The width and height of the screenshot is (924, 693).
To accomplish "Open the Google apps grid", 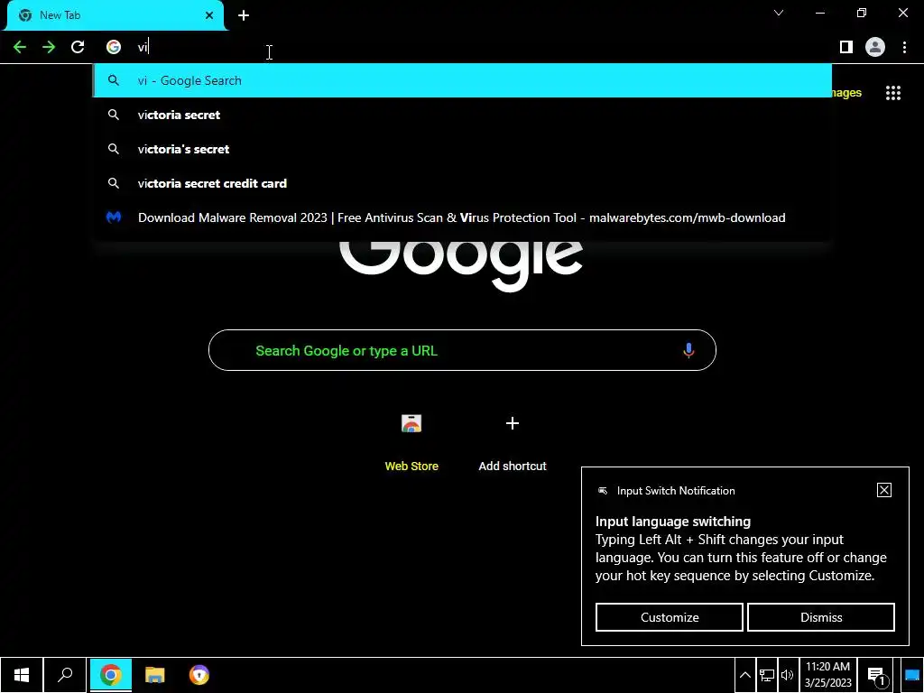I will click(x=892, y=93).
